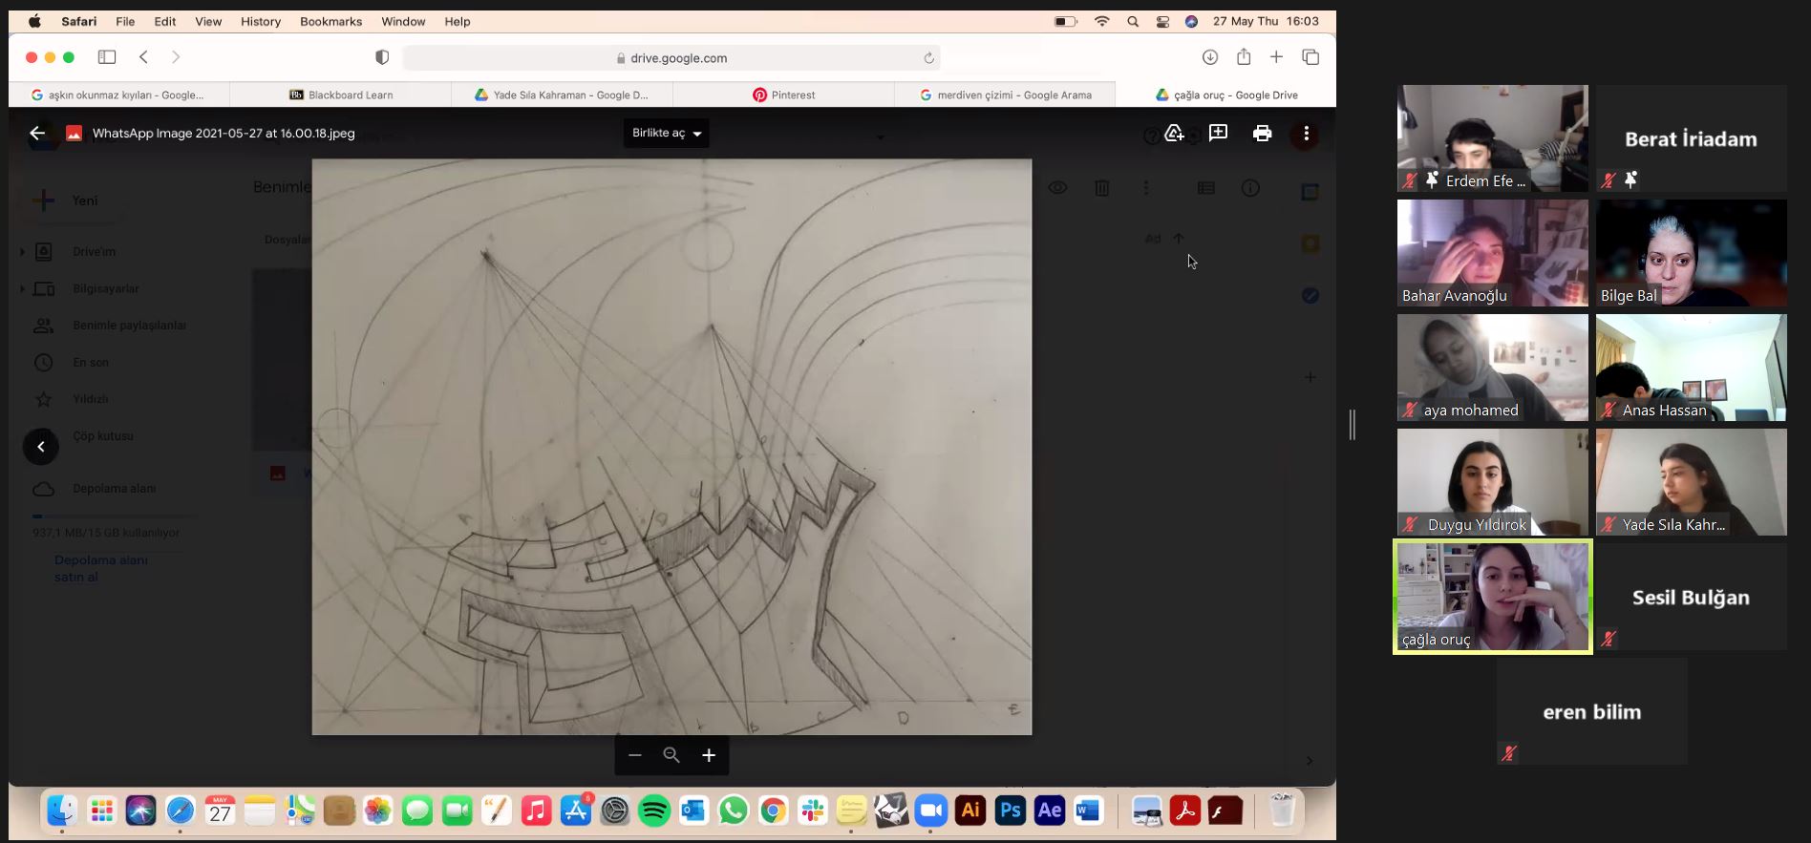Close the image preview with back arrow
The image size is (1811, 843).
coord(37,134)
